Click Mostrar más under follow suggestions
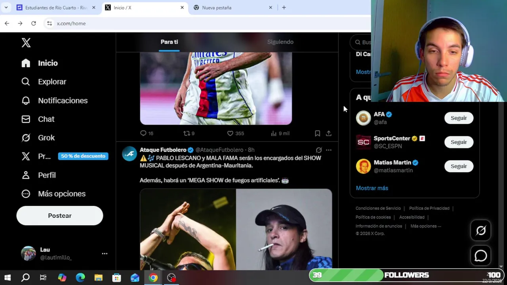 pyautogui.click(x=372, y=188)
